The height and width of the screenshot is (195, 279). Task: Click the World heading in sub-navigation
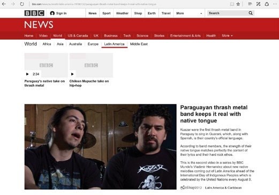click(31, 44)
